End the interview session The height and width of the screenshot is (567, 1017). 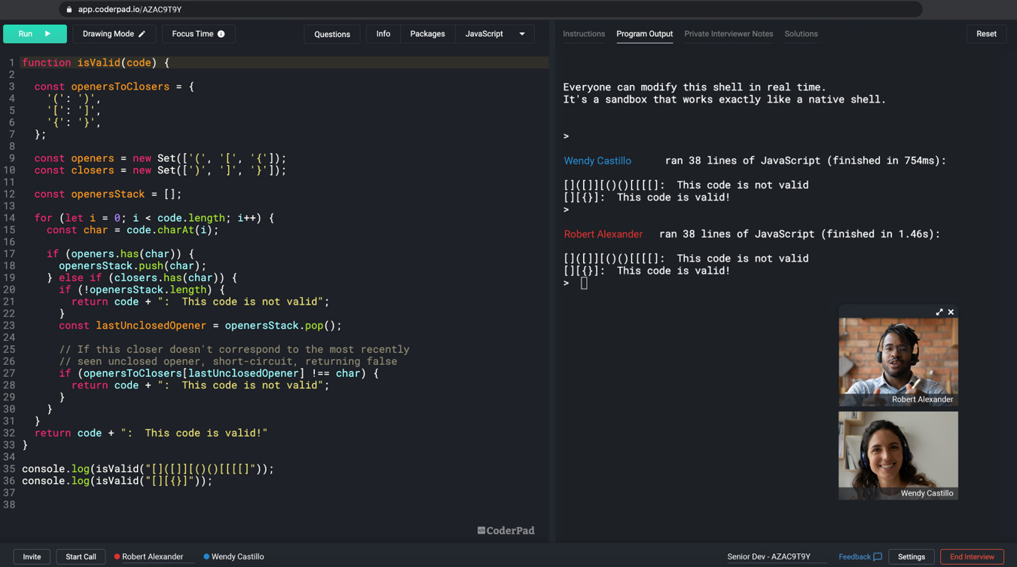(x=972, y=556)
